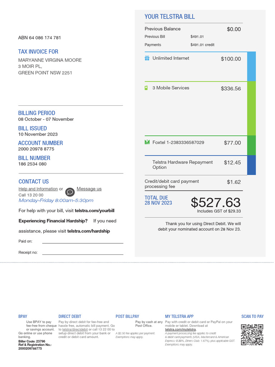This screenshot has height=367, width=275.
Task: Click the dark blue Hardware Repayment color bar
Action: click(x=251, y=165)
